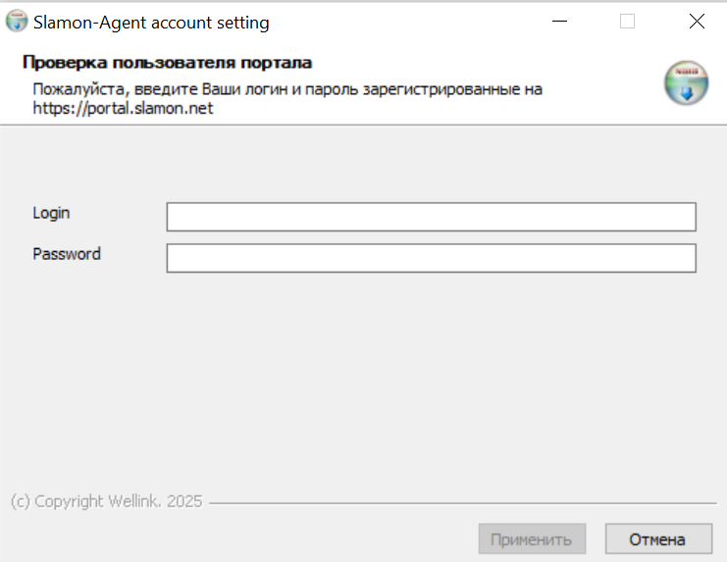The image size is (727, 562).
Task: Click the greyed-out maximize window button
Action: tap(627, 22)
